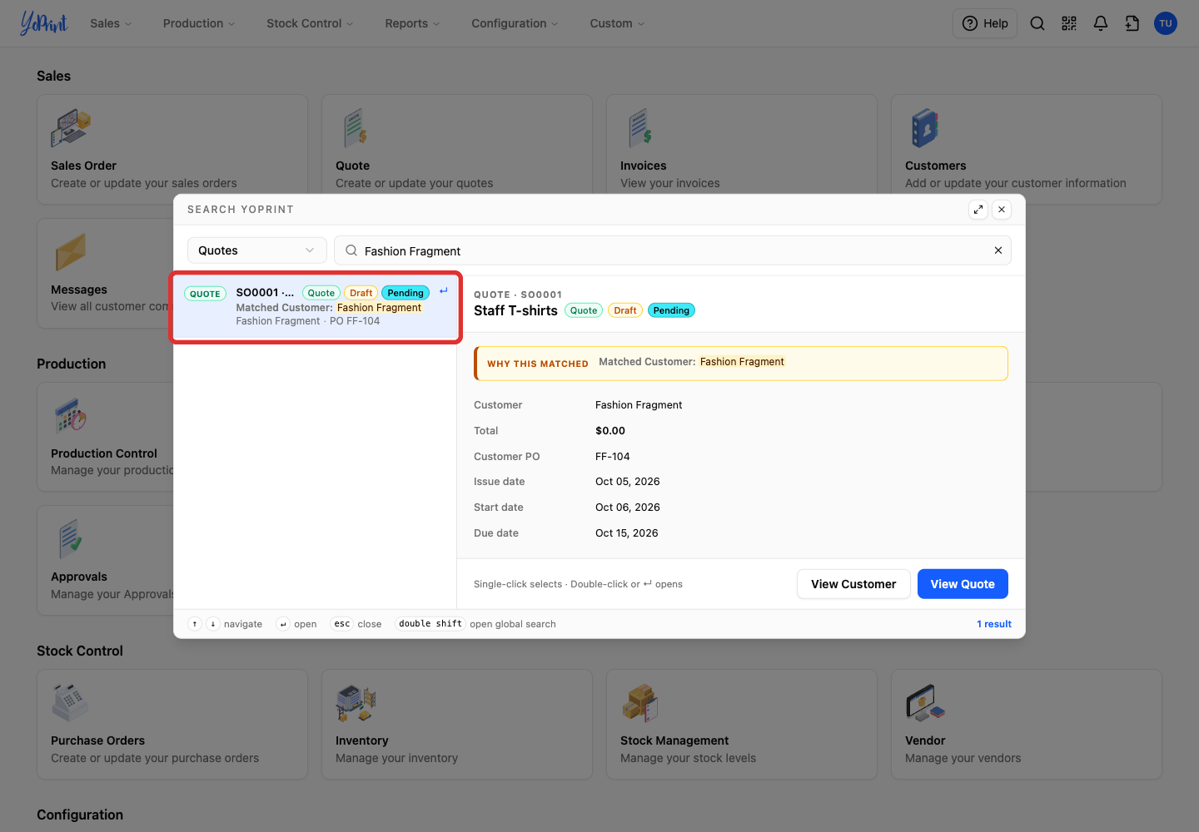Click the Approvals document icon

tap(71, 539)
